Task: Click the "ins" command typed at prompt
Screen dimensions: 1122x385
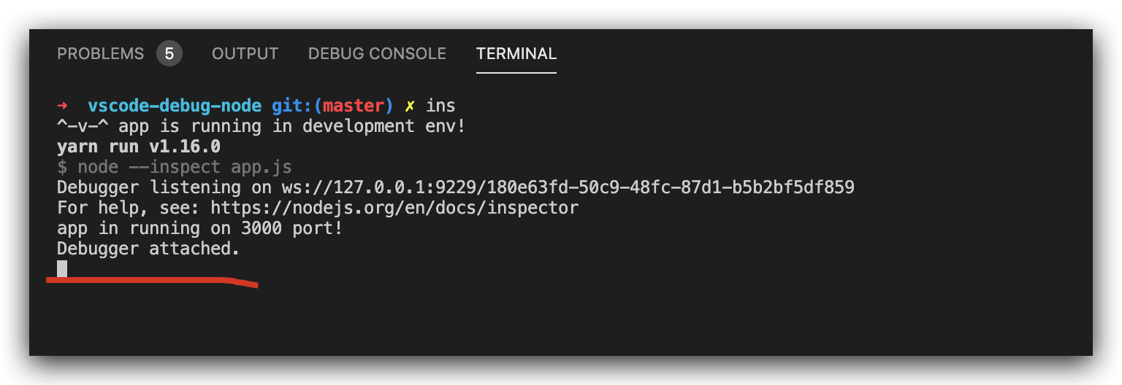Action: point(441,106)
